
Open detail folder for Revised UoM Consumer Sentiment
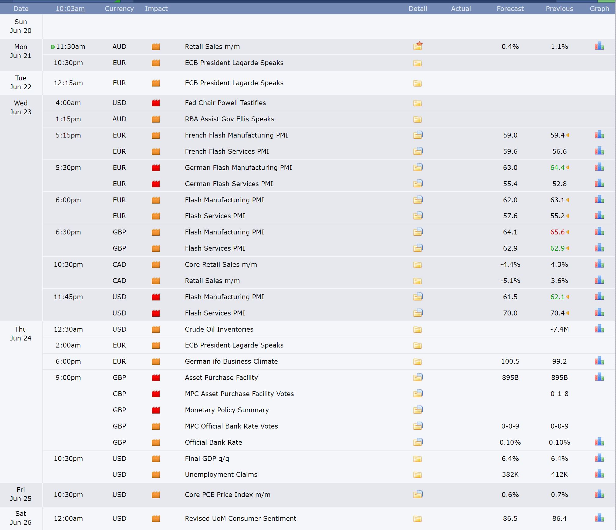(x=417, y=519)
